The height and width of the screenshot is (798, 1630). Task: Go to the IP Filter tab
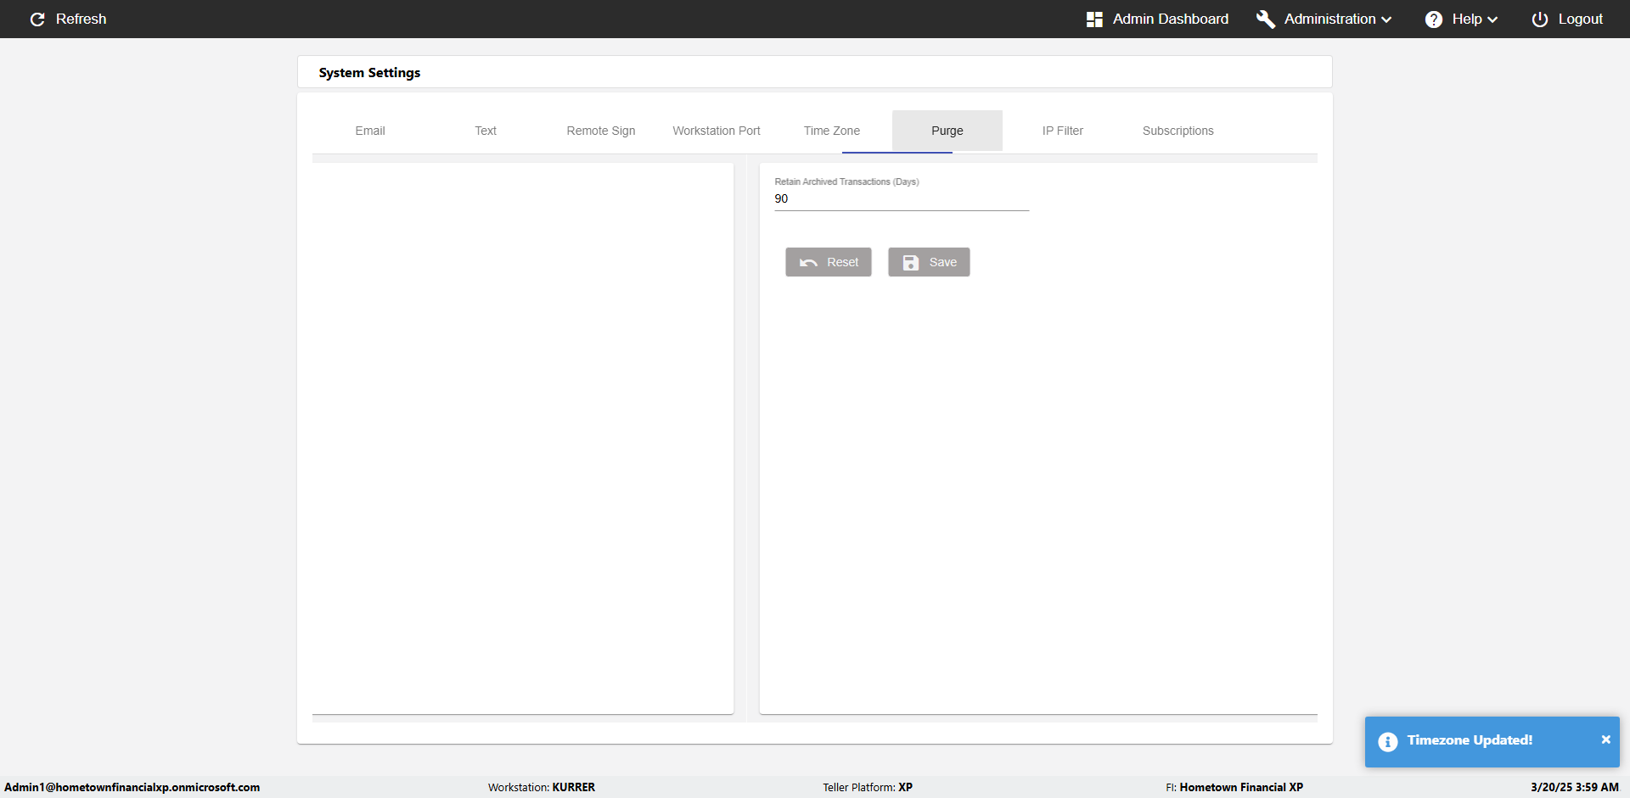point(1063,131)
